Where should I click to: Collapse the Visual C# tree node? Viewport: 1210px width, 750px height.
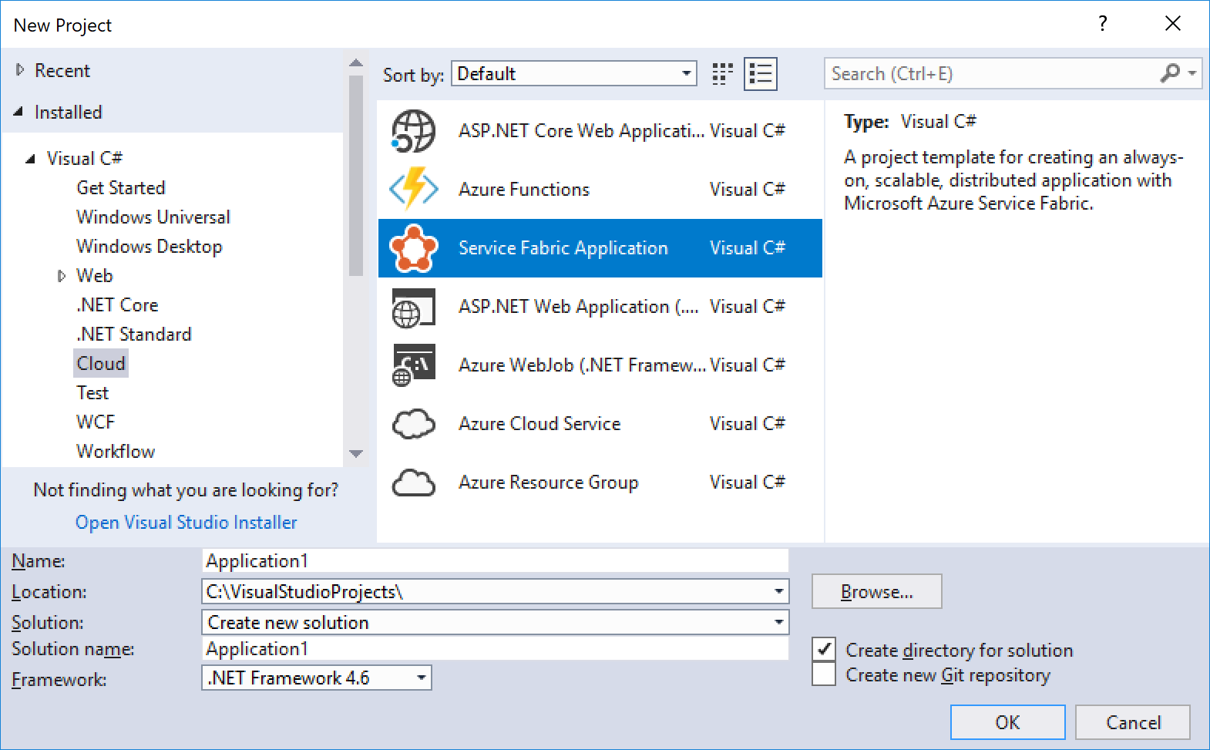(30, 159)
